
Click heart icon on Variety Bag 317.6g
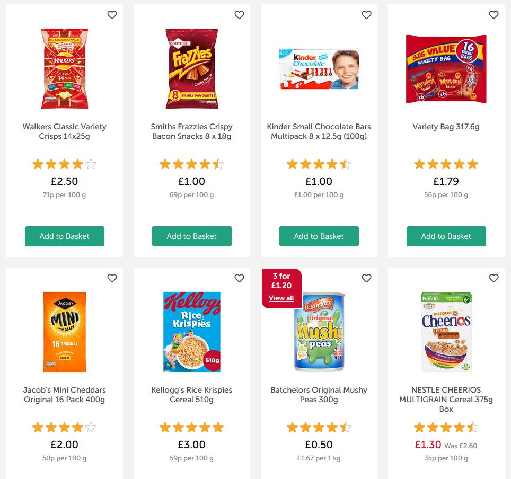coord(494,15)
